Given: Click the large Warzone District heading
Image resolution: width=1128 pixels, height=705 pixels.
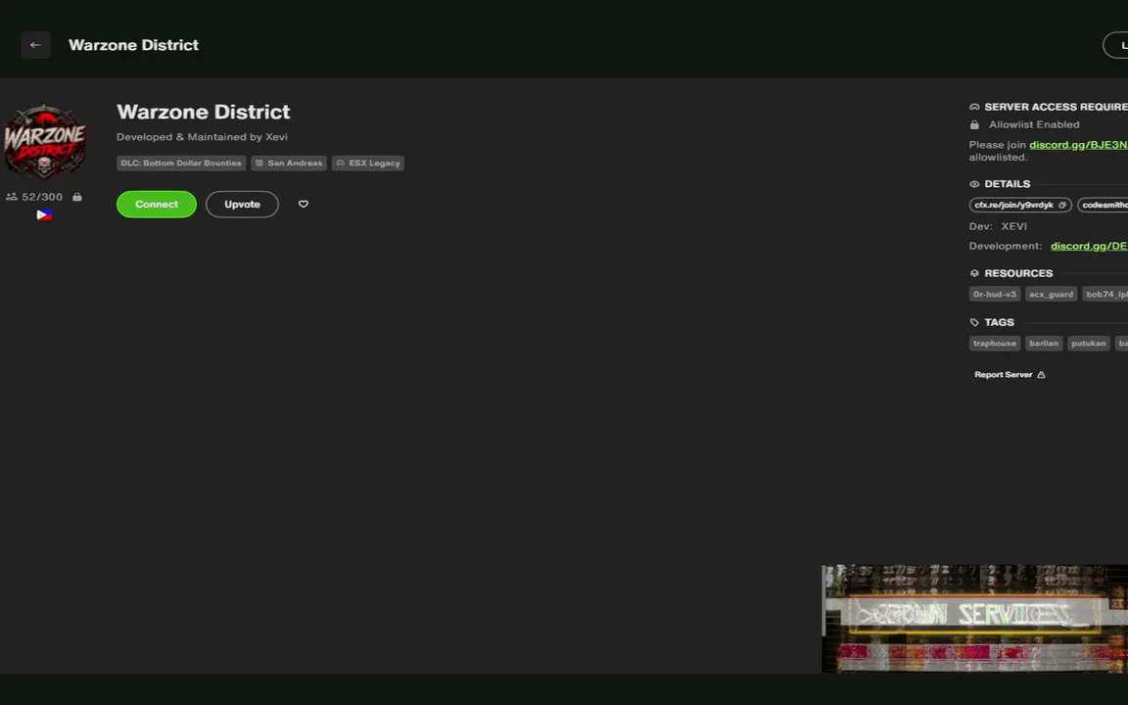Looking at the screenshot, I should [204, 112].
